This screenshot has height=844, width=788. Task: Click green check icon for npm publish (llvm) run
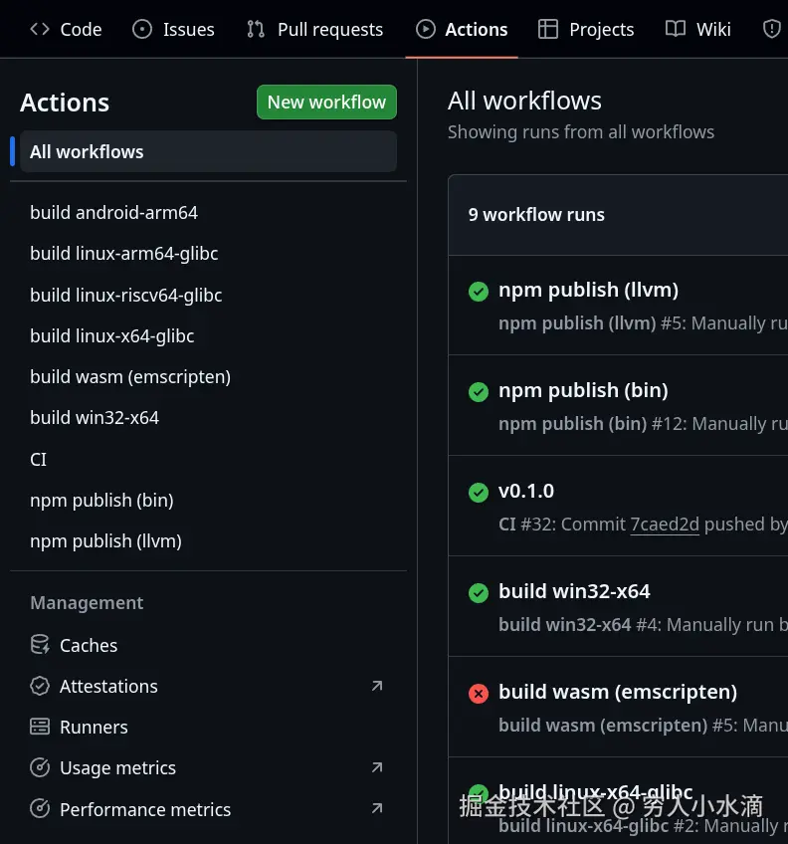point(479,291)
